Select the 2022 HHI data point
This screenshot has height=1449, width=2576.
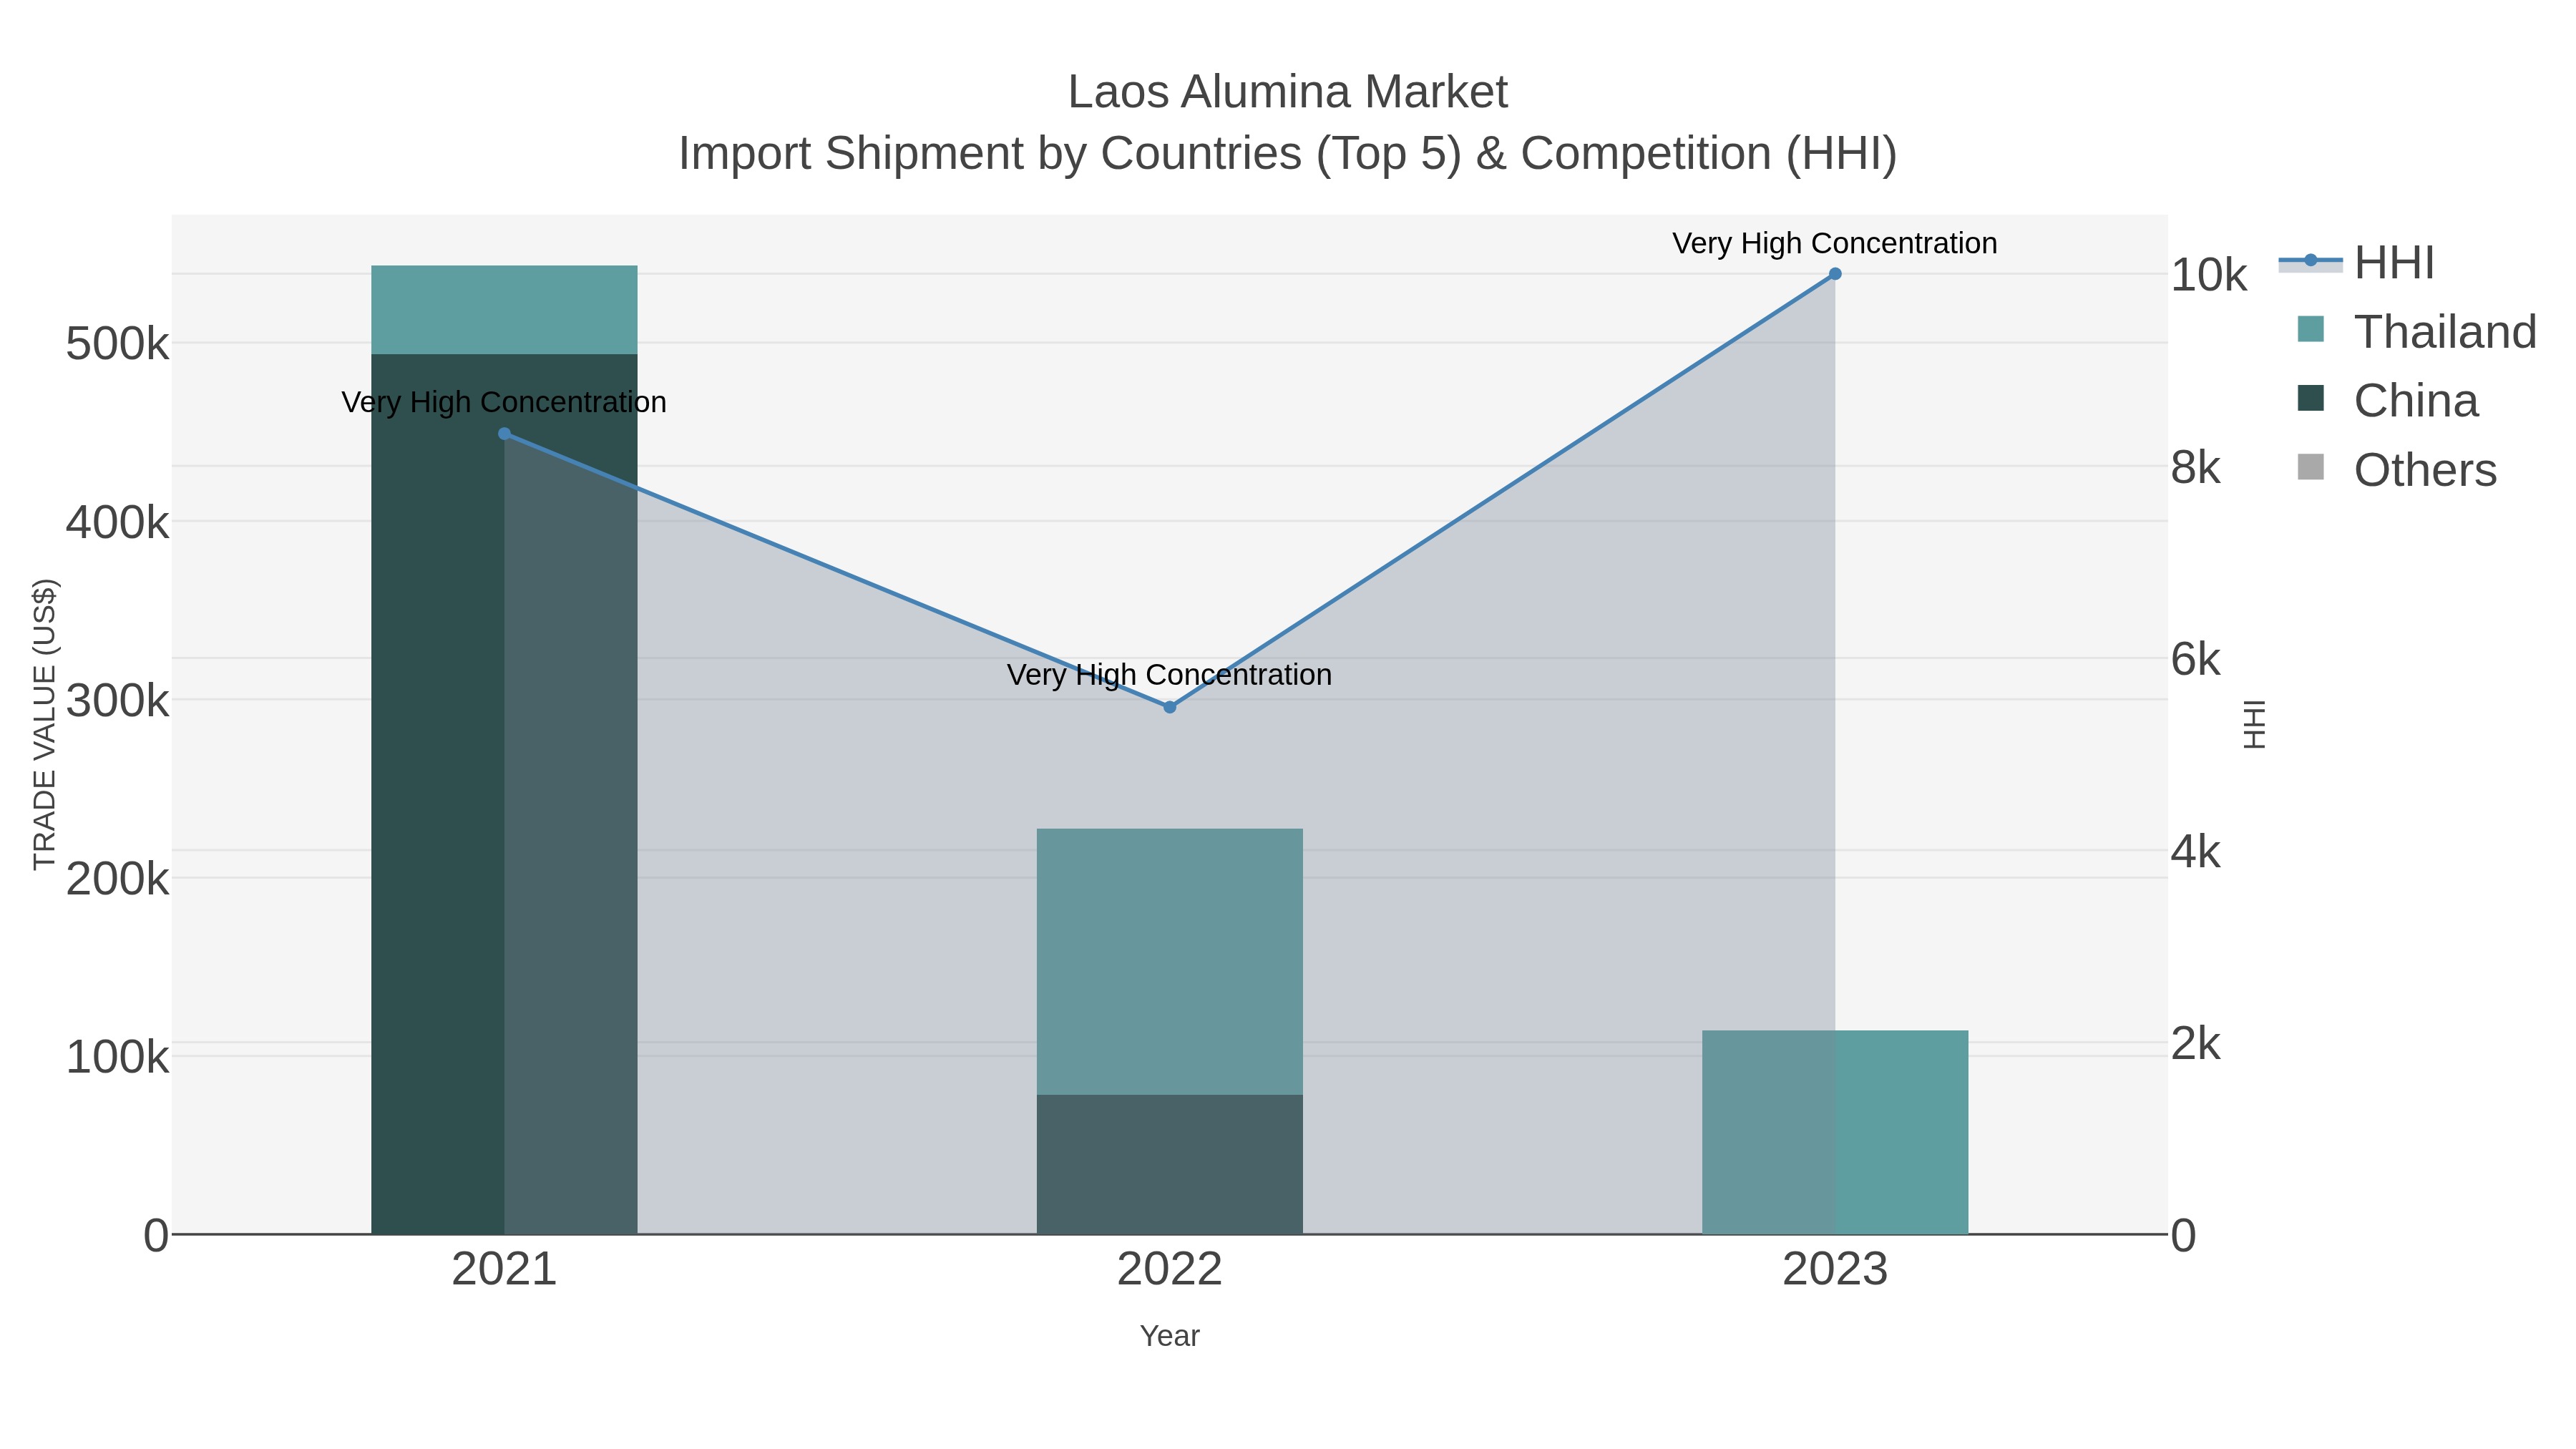point(1170,707)
